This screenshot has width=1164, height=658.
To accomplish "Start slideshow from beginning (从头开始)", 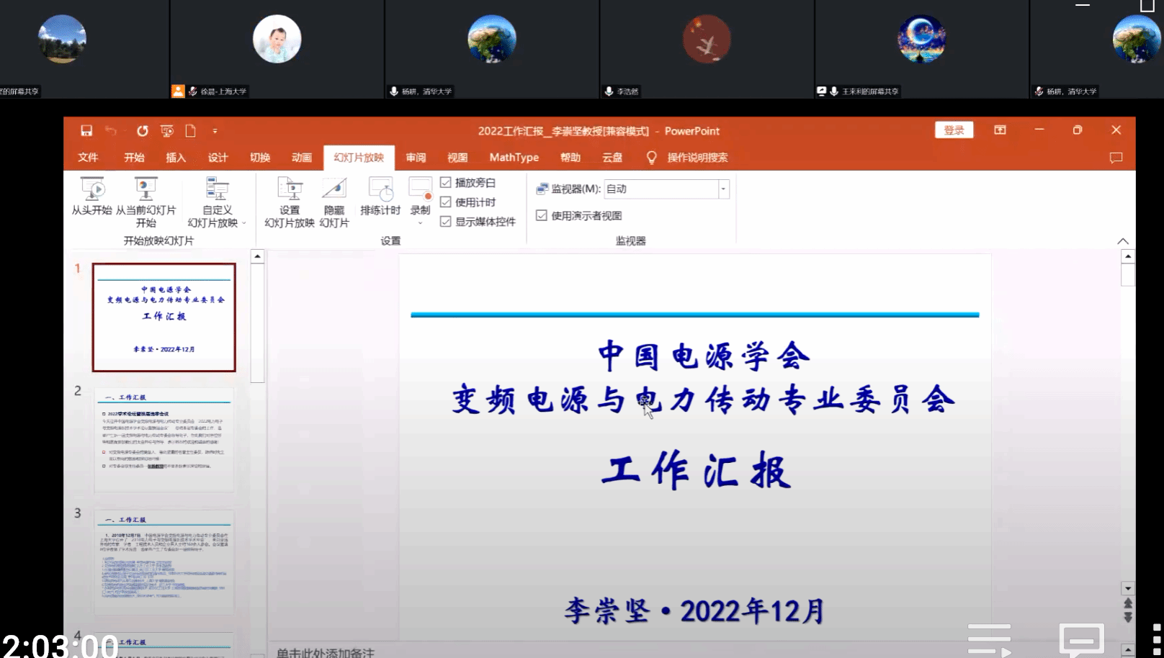I will (x=92, y=197).
